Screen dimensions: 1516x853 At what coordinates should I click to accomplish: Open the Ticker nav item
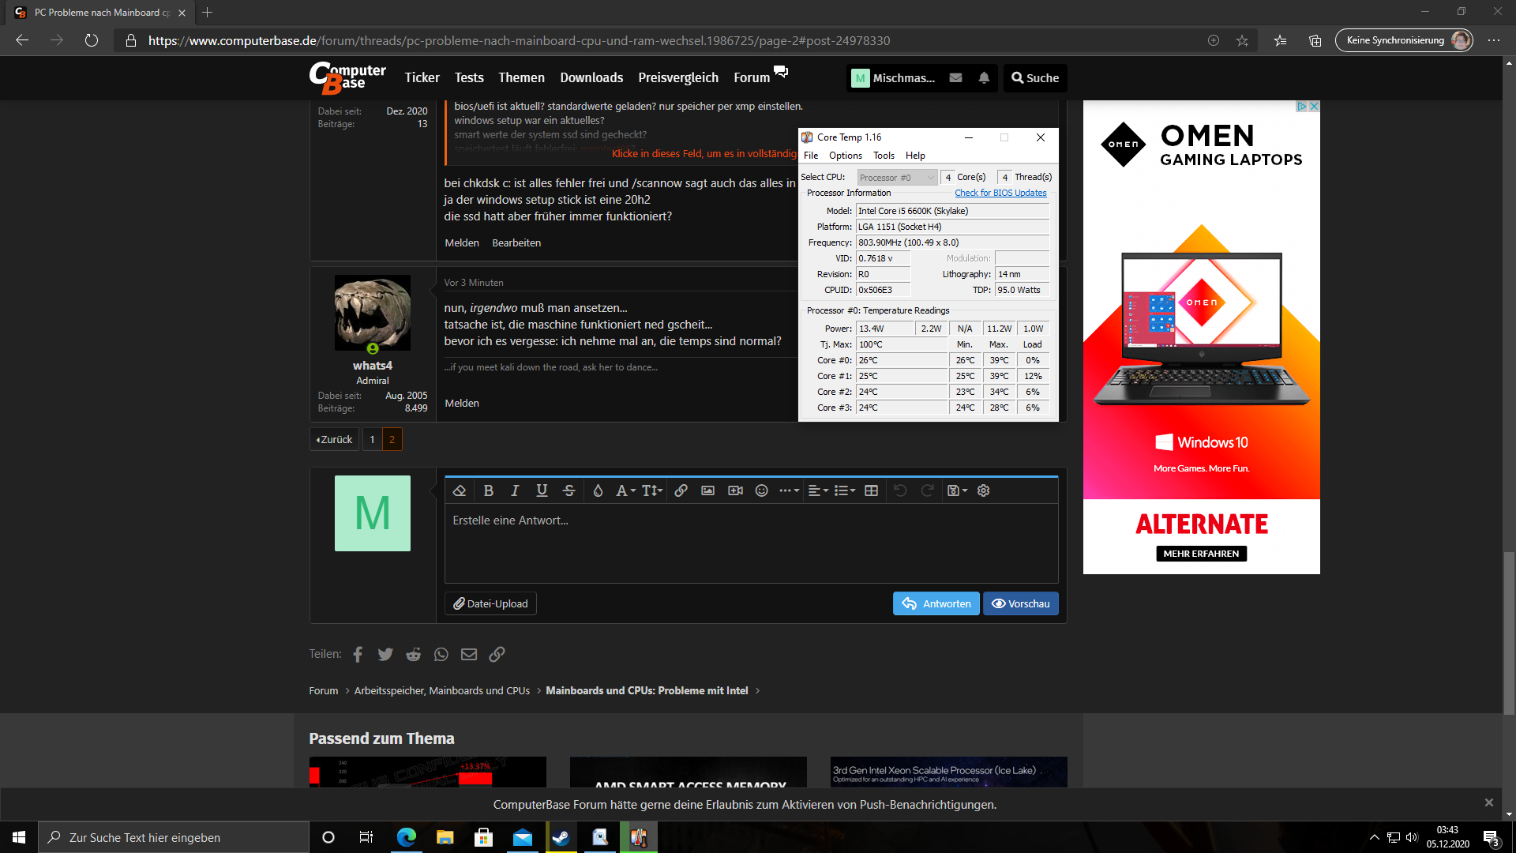[422, 77]
